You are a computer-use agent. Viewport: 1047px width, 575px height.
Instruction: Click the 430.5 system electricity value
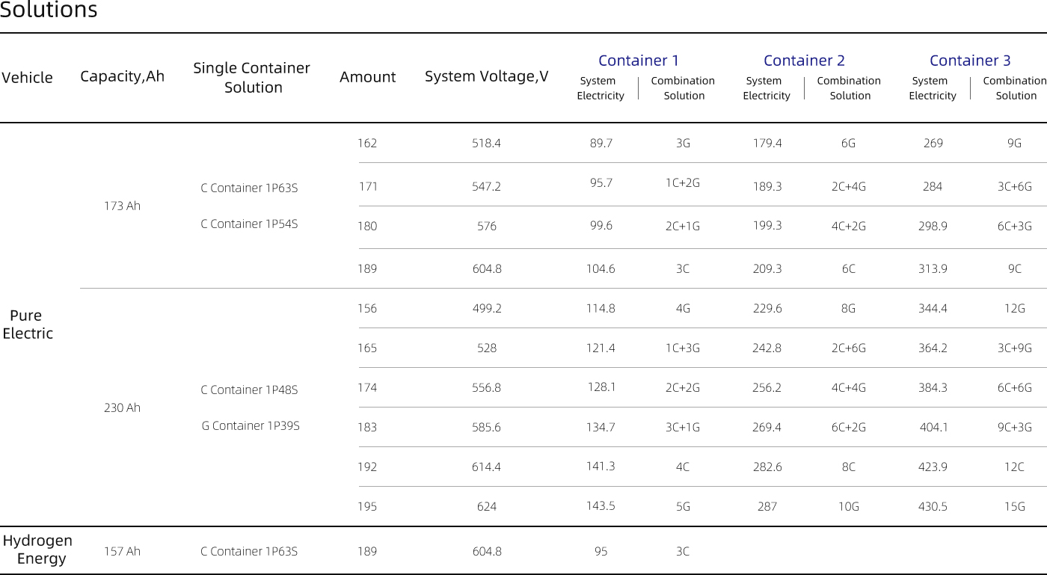(933, 506)
